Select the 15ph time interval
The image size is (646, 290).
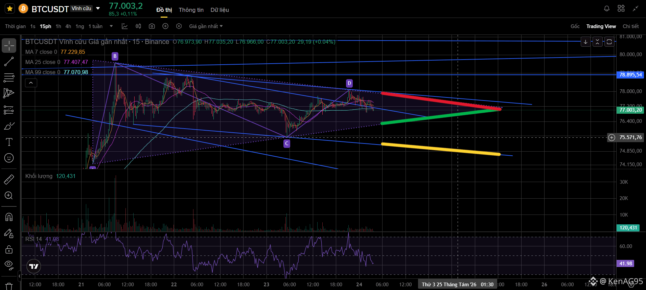[45, 26]
